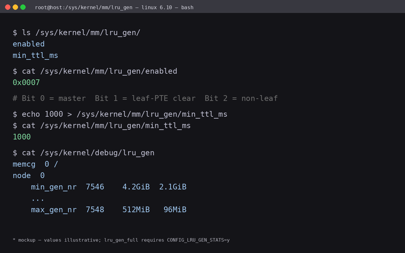Click the '# Bit 0 = master' comment line

point(145,98)
